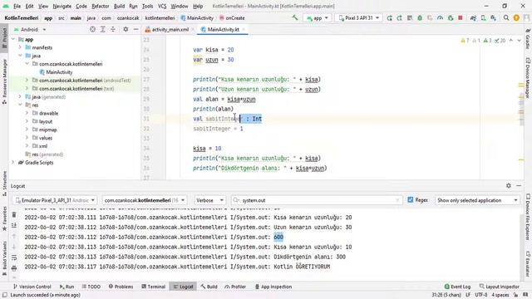Click the yellow IDE updates bulb icon
This screenshot has height=299, width=532.
point(516,18)
